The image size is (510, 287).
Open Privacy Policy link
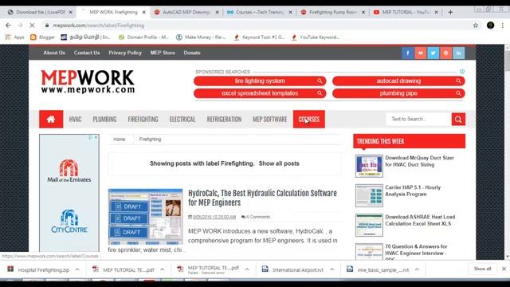click(125, 53)
